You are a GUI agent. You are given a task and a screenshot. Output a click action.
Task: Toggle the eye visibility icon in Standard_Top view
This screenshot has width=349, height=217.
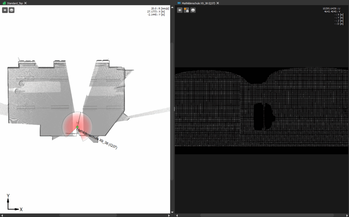[x=5, y=10]
